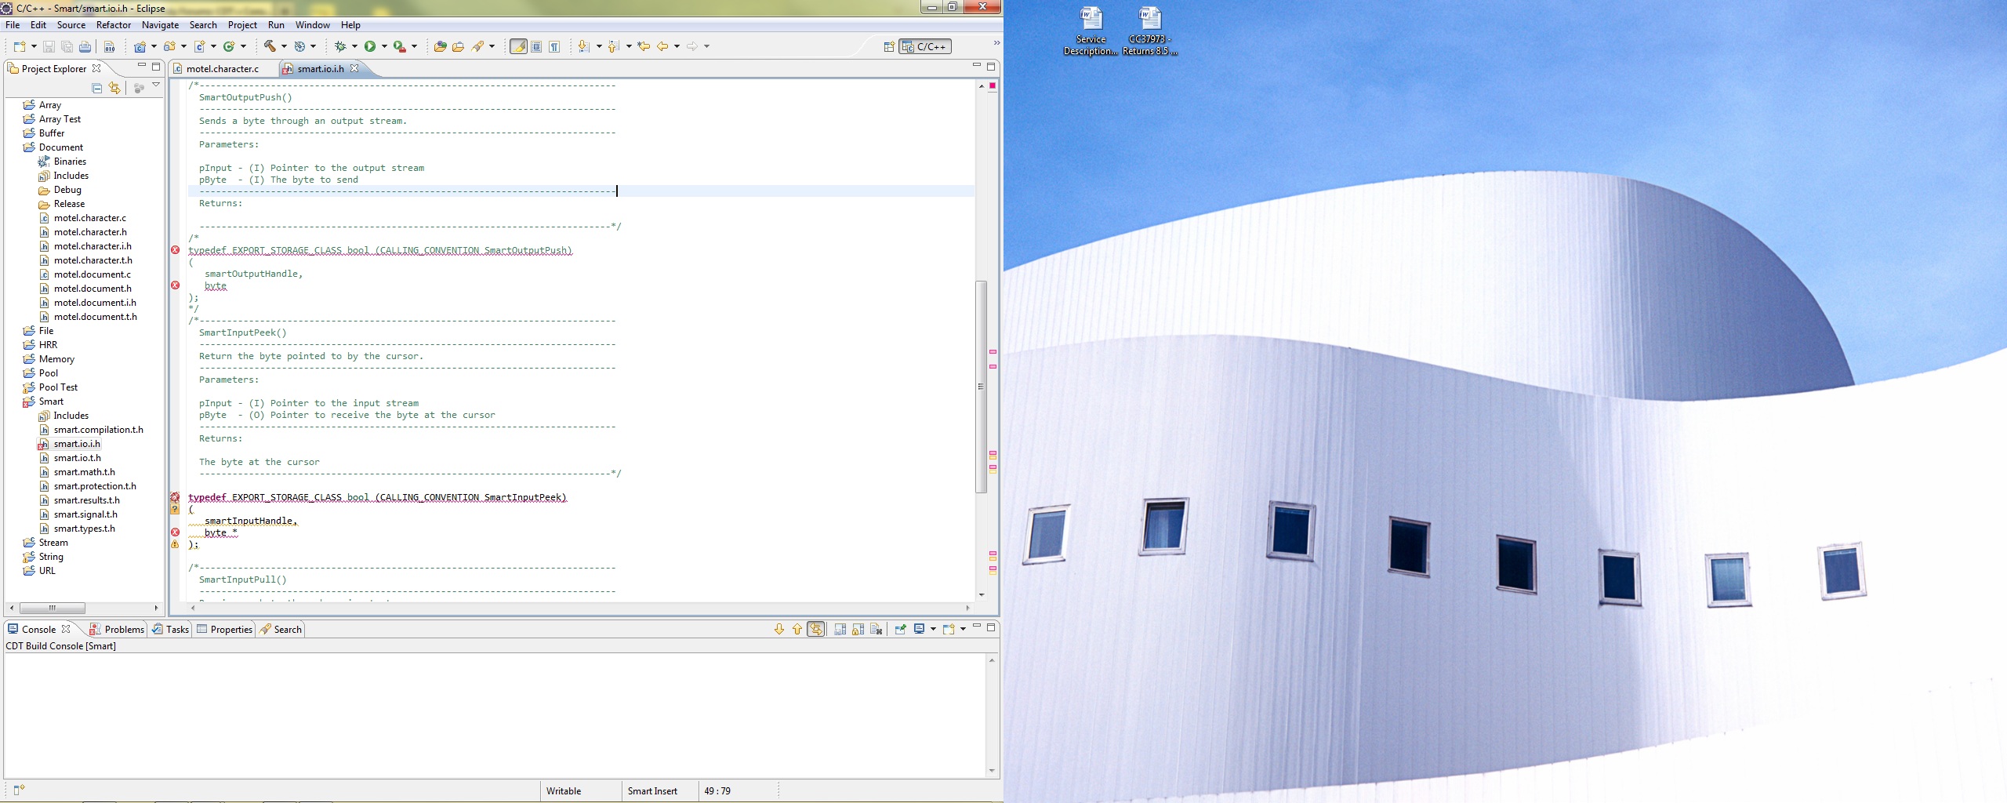The height and width of the screenshot is (803, 2007).
Task: Click the binary 010 toolbar icon
Action: click(x=109, y=46)
